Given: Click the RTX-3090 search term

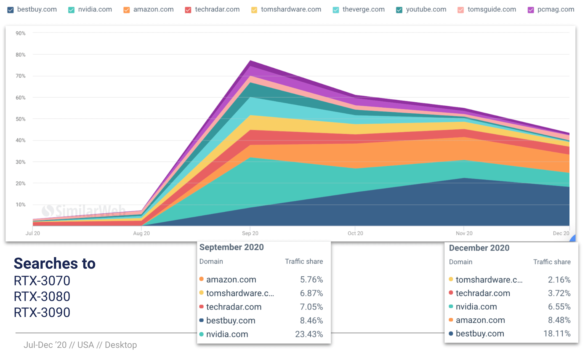Looking at the screenshot, I should coord(42,313).
